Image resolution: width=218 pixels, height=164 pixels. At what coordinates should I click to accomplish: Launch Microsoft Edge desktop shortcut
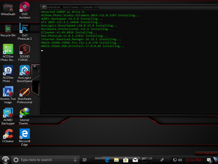tap(25, 137)
